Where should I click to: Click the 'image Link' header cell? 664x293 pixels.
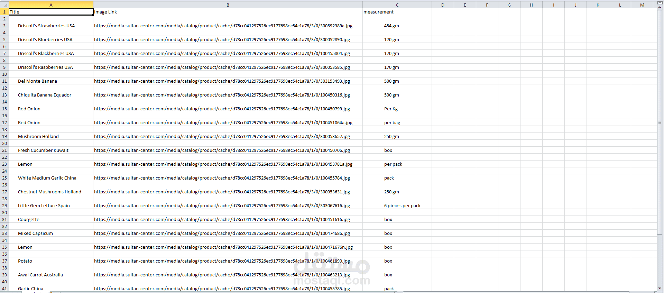click(x=228, y=12)
